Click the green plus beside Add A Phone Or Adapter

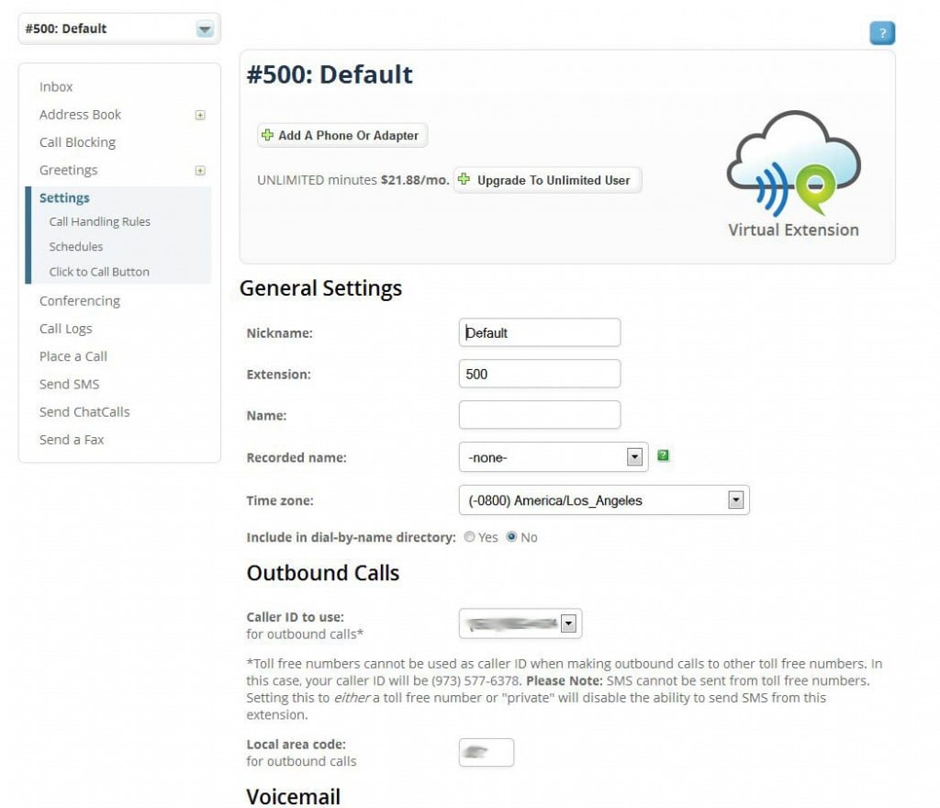tap(267, 135)
